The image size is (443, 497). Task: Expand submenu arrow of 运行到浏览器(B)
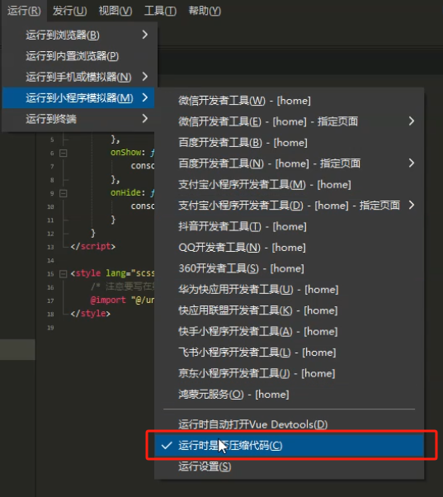pyautogui.click(x=145, y=35)
